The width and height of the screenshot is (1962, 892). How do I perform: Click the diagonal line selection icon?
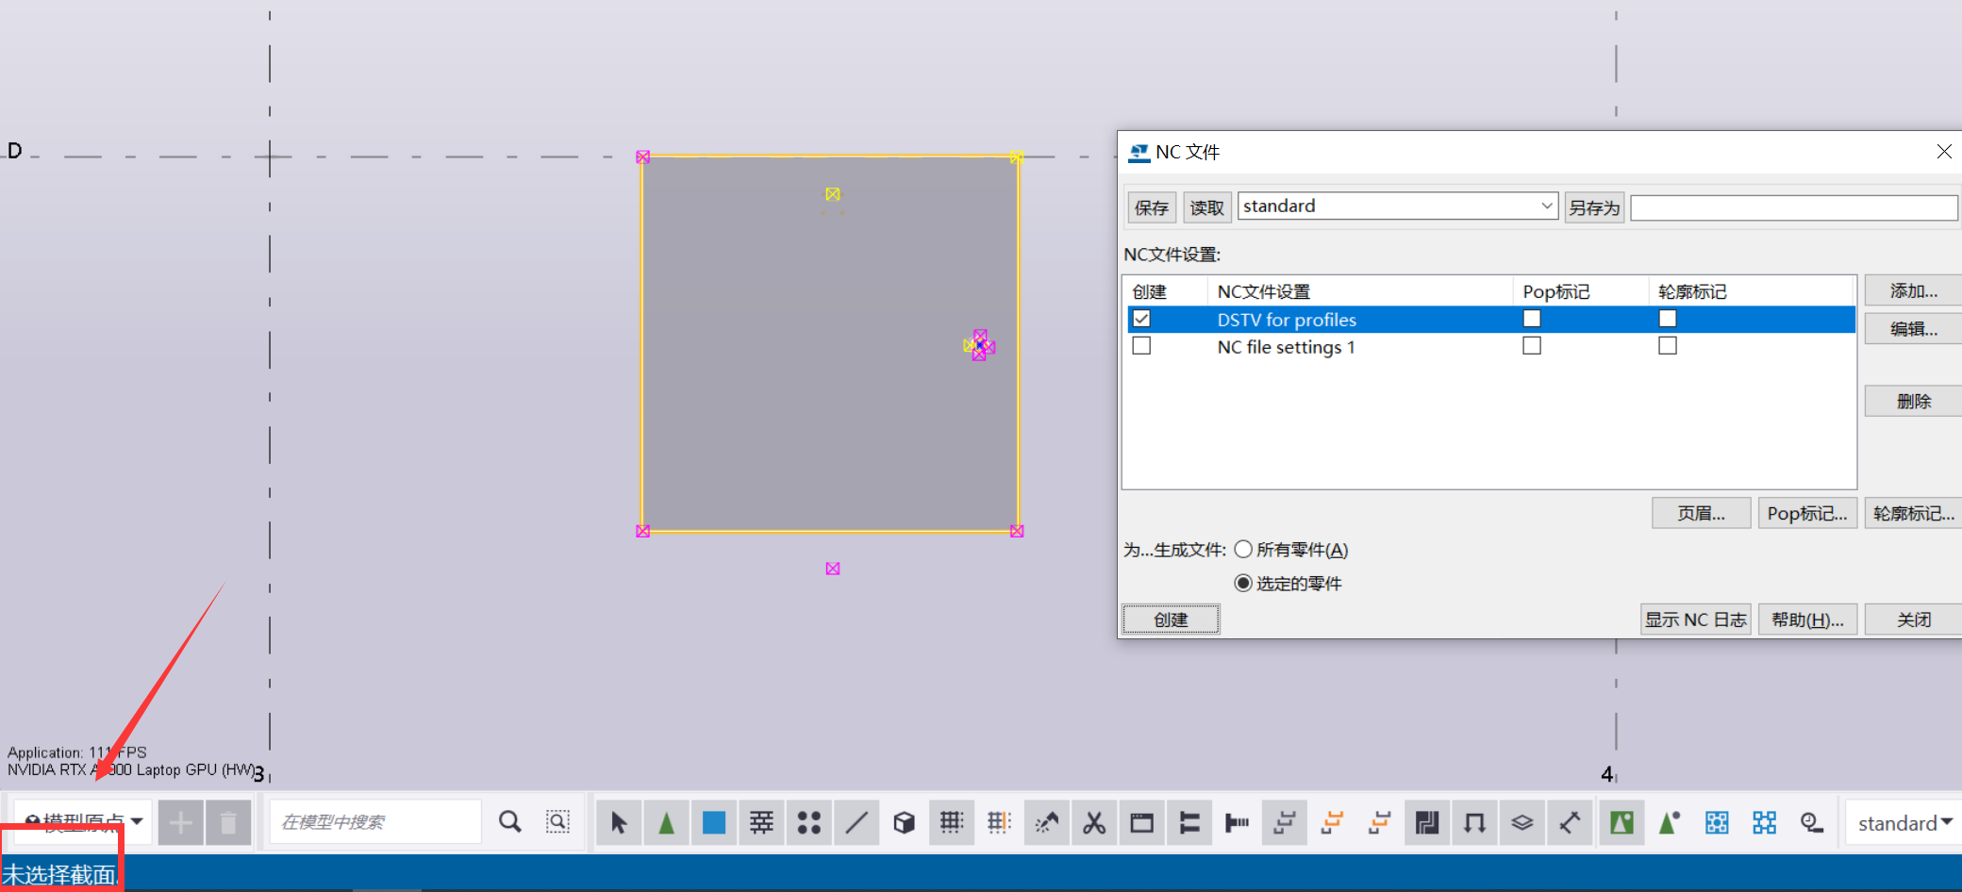pos(856,823)
